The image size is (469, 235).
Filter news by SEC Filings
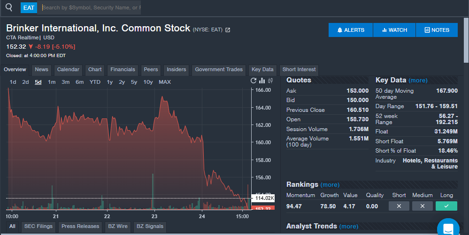click(38, 227)
